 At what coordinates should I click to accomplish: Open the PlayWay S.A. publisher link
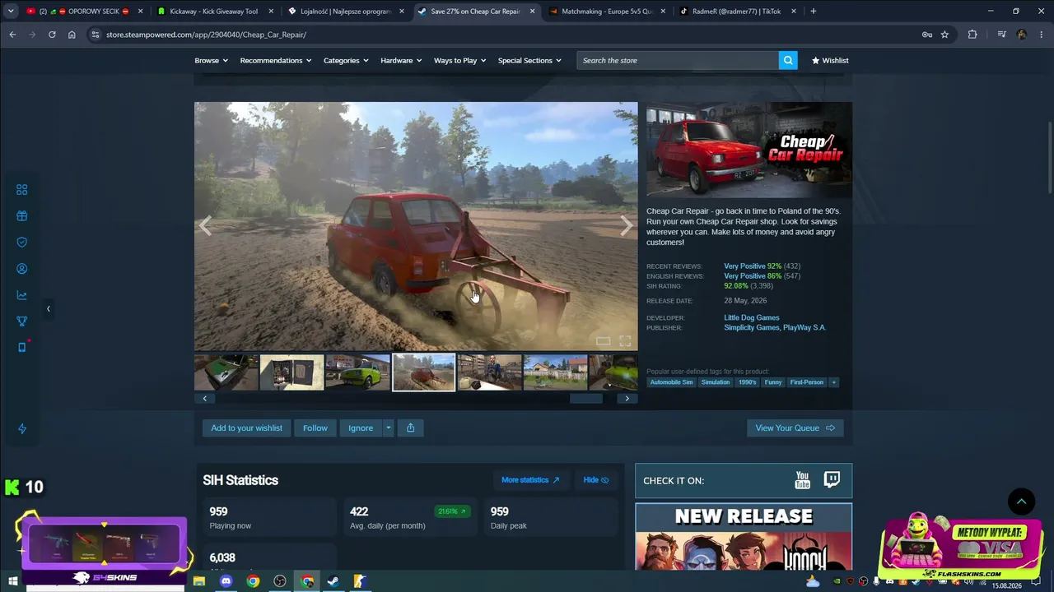click(x=805, y=327)
